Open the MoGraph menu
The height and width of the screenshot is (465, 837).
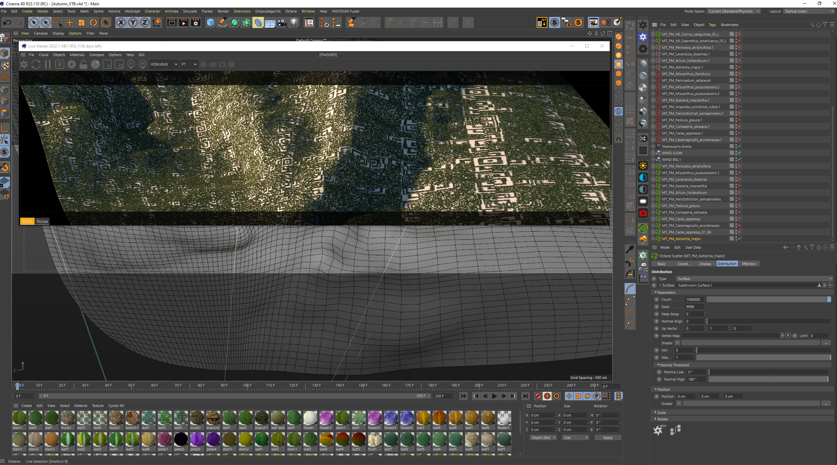tap(132, 11)
